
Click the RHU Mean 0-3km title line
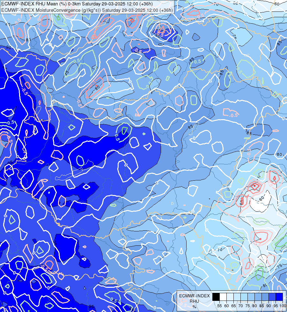click(x=77, y=4)
